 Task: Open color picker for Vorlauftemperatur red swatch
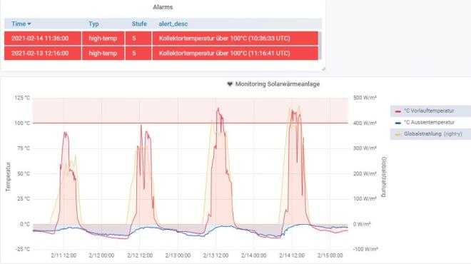(x=398, y=111)
